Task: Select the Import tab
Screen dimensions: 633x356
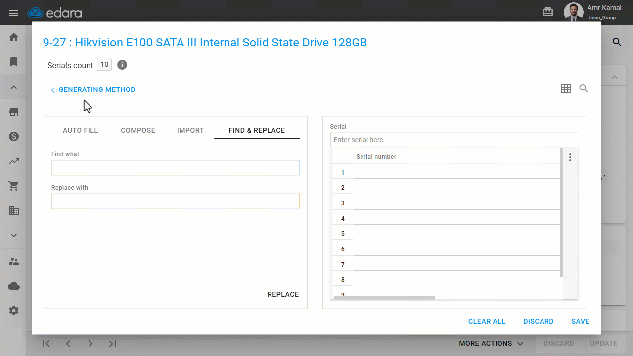Action: coord(190,130)
